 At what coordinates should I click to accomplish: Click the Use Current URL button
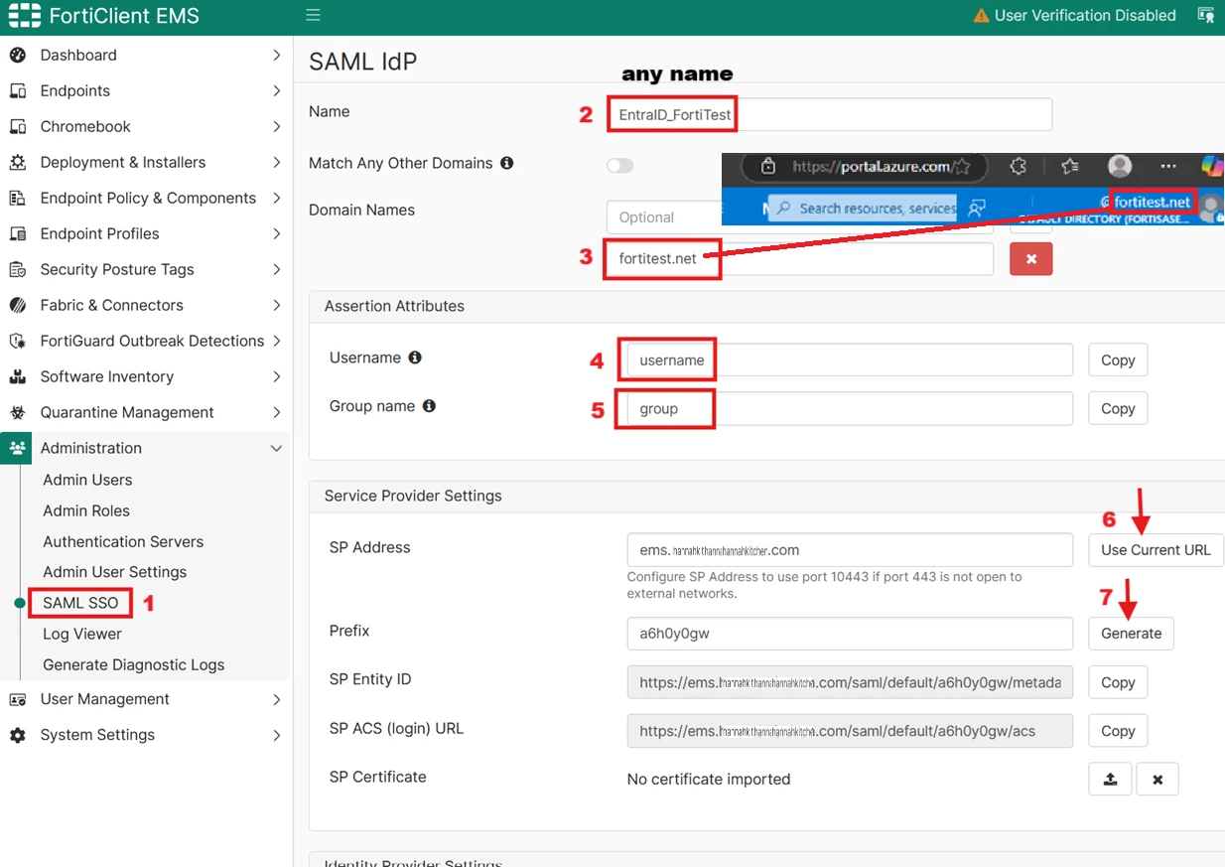[1156, 550]
